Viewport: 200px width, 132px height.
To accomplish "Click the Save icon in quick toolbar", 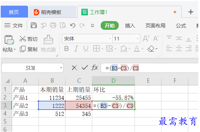I will click(34, 25).
